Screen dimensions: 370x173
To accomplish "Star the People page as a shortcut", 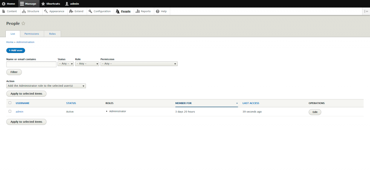I will [23, 23].
